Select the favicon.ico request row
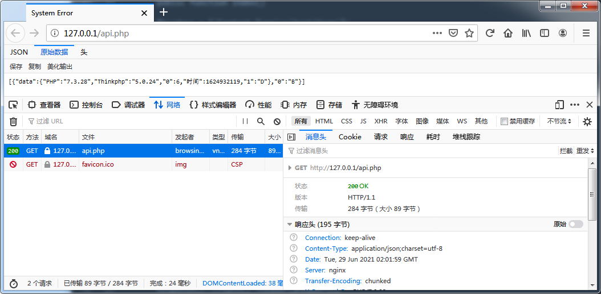This screenshot has height=294, width=601. (143, 164)
